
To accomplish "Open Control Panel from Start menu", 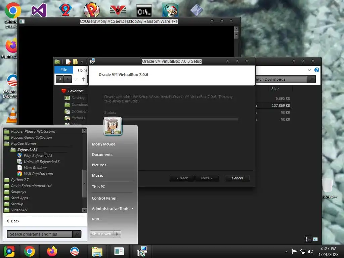I will 104,198.
